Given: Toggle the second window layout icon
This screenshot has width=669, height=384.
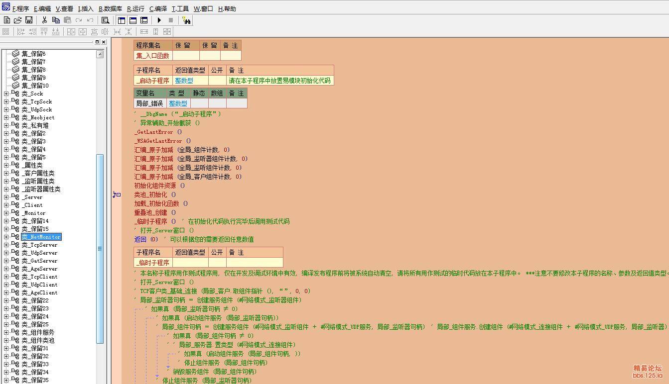Looking at the screenshot, I should pos(133,20).
